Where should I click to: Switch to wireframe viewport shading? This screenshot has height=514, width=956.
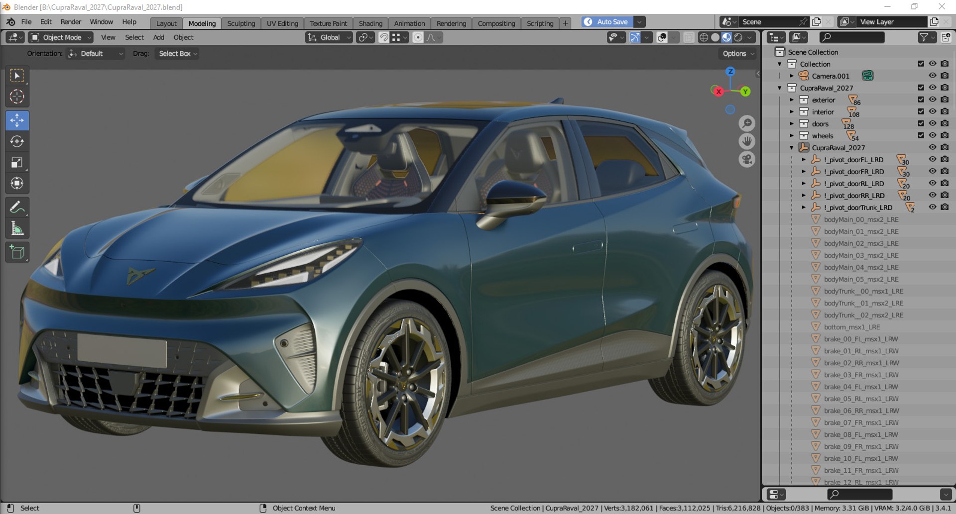coord(704,37)
